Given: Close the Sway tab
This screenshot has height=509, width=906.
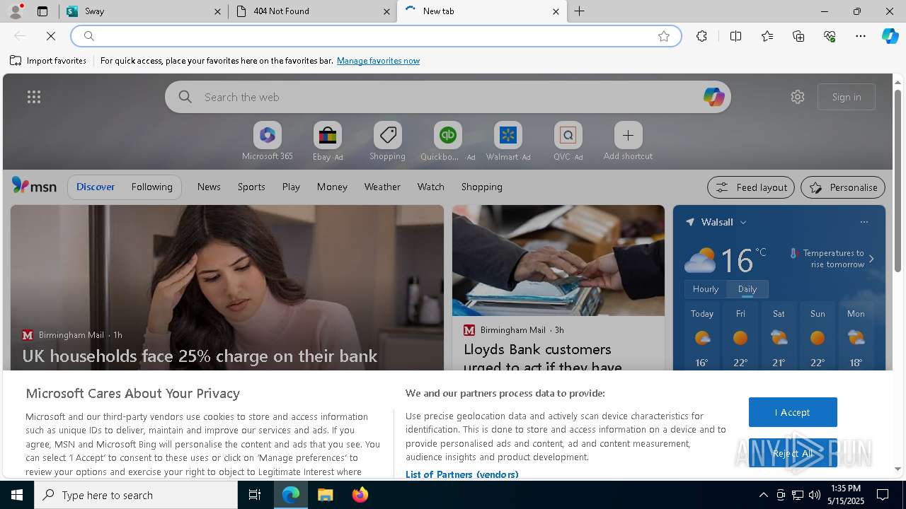Looking at the screenshot, I should tap(218, 11).
